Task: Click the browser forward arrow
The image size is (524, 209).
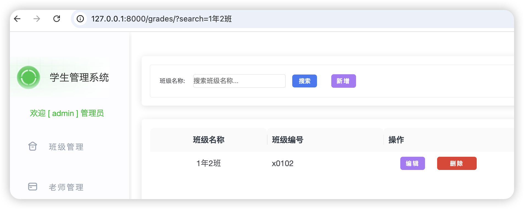Action: (37, 19)
